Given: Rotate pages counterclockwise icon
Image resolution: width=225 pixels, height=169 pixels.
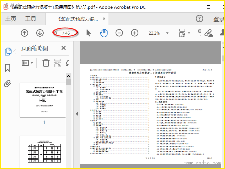Looking at the screenshot, I should [67, 63].
